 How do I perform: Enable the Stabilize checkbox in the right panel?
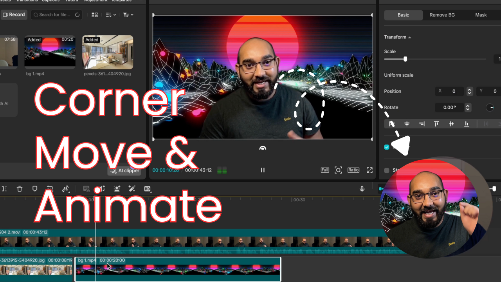click(x=387, y=170)
